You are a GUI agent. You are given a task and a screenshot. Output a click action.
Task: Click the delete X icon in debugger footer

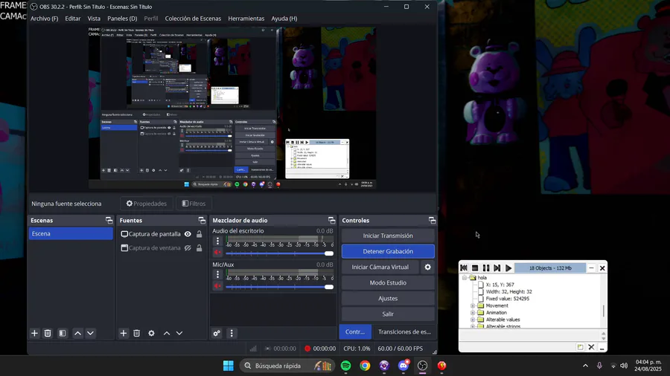coord(591,347)
